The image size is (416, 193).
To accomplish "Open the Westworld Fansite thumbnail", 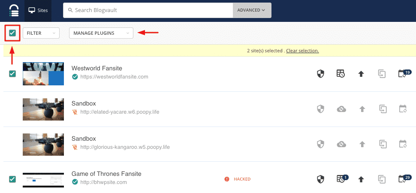I will pos(43,74).
